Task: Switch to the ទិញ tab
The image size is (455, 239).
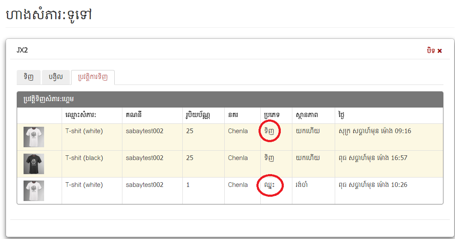Action: tap(29, 77)
